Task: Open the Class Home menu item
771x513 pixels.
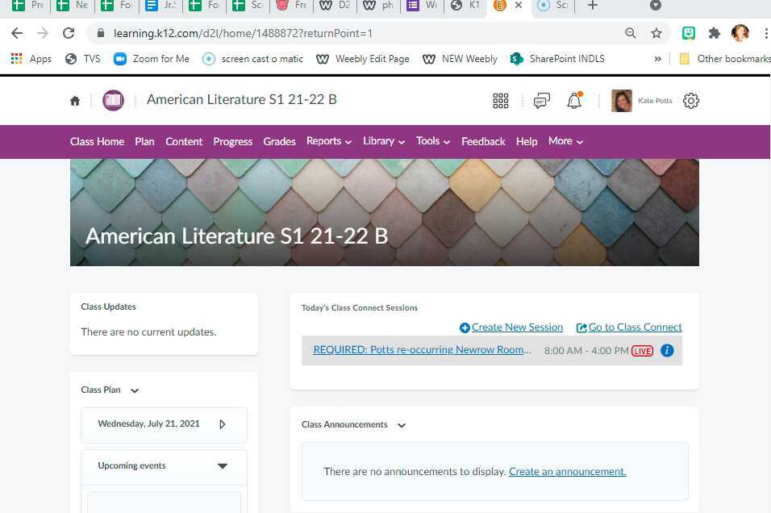Action: [97, 141]
